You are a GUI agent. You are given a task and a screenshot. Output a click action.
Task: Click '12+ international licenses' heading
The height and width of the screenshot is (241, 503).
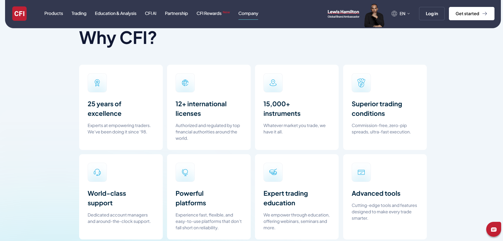click(201, 109)
